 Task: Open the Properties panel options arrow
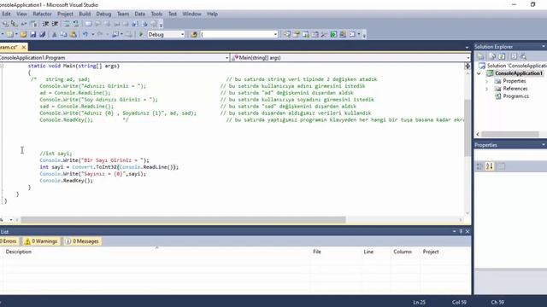544,145
